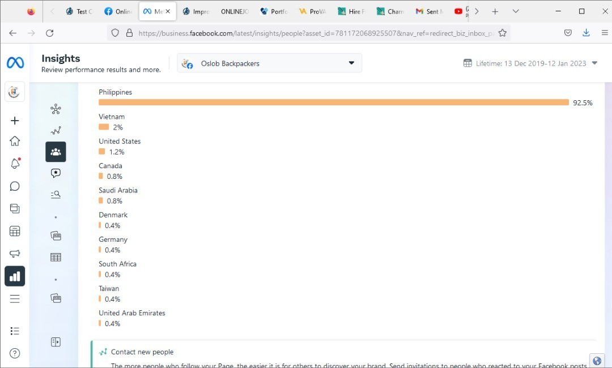Reload the current page
The height and width of the screenshot is (368, 612).
[49, 33]
